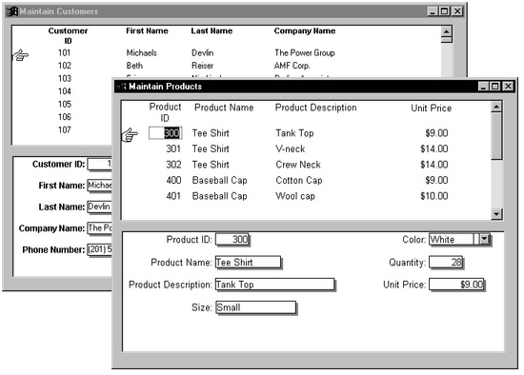Screen dimensions: 524x375
Task: Click the hand pointer beside customer 101
Action: point(21,55)
